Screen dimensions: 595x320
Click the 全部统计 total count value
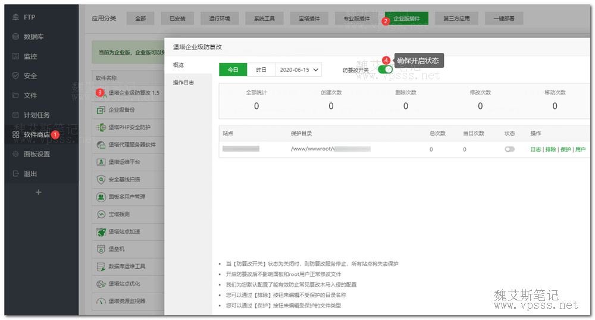(256, 106)
